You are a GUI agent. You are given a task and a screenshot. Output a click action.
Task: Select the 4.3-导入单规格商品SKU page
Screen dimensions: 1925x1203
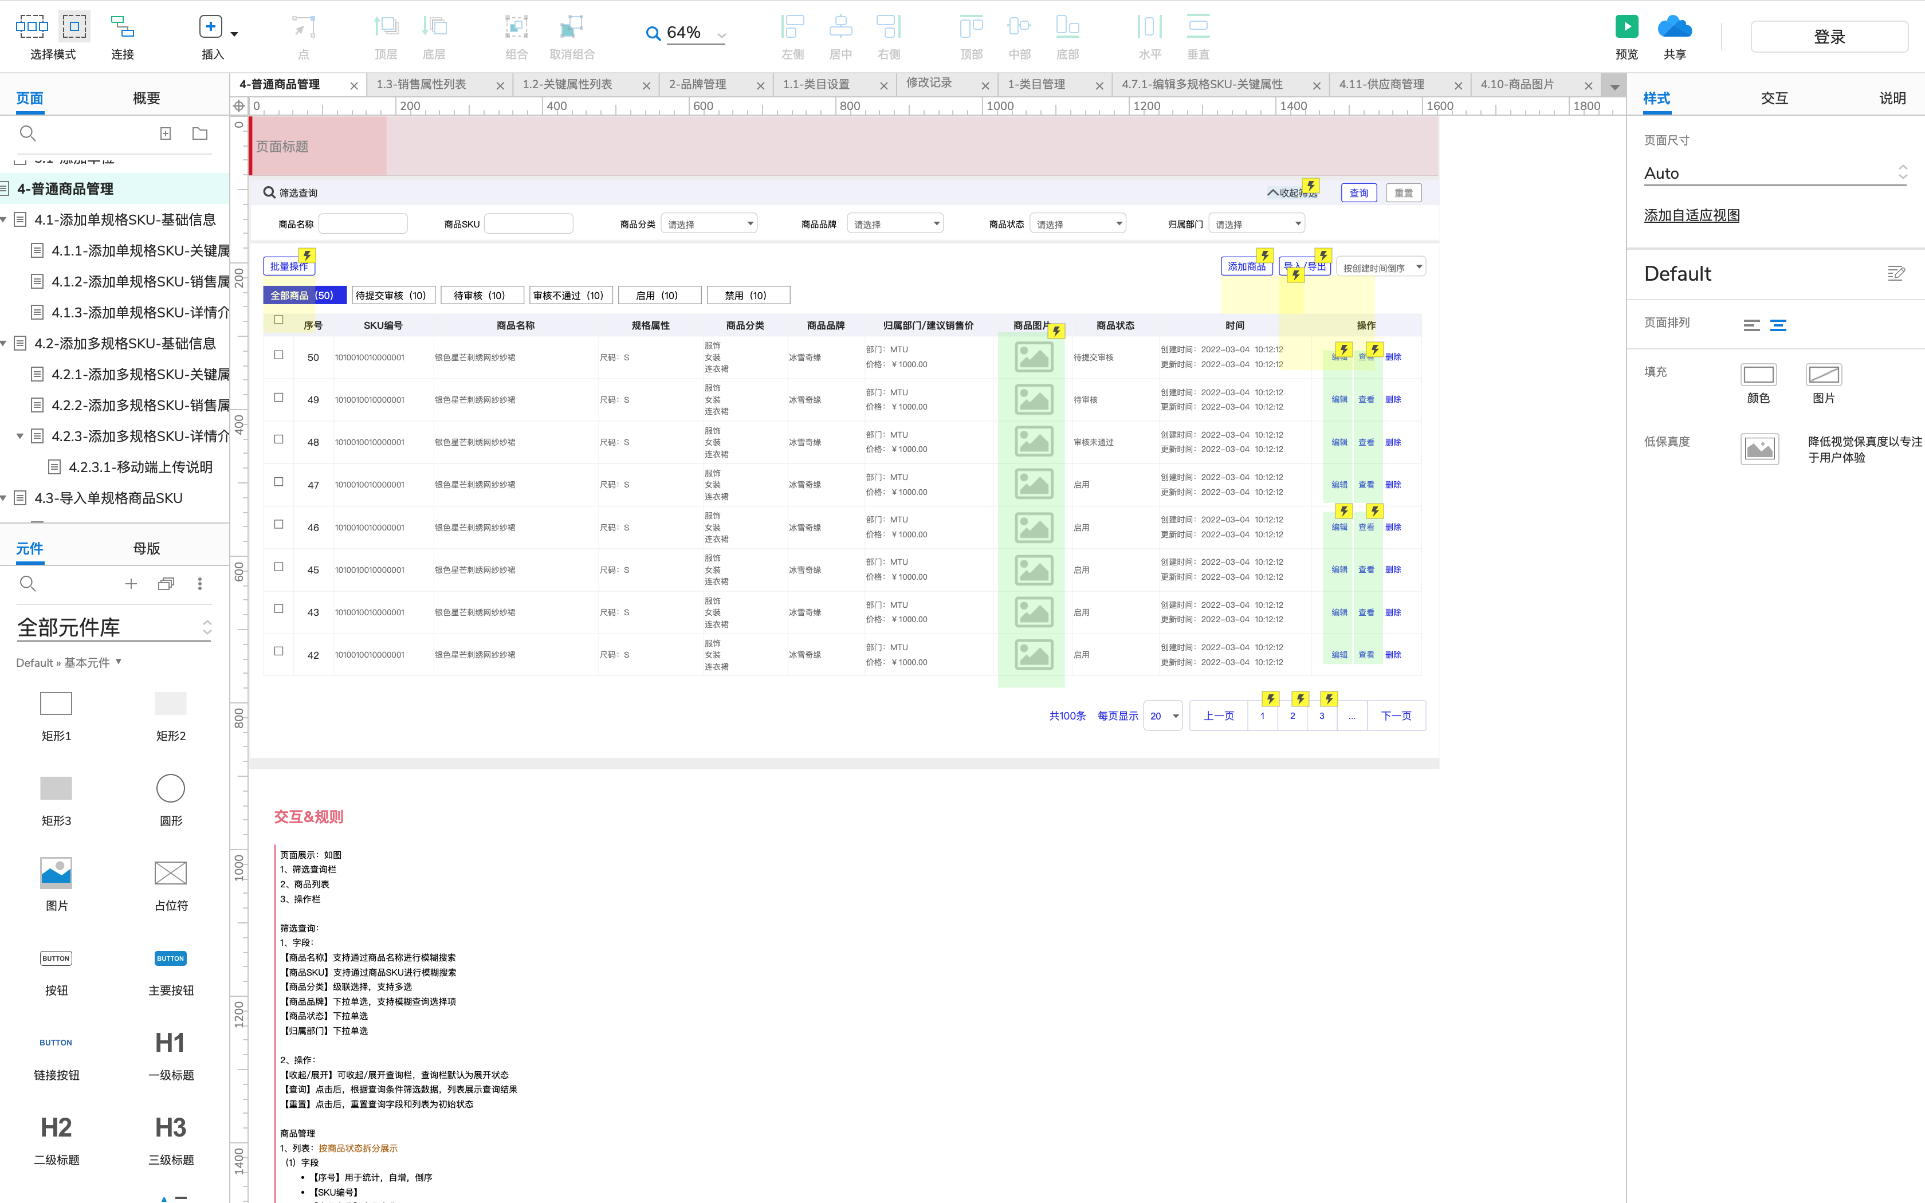[x=108, y=498]
